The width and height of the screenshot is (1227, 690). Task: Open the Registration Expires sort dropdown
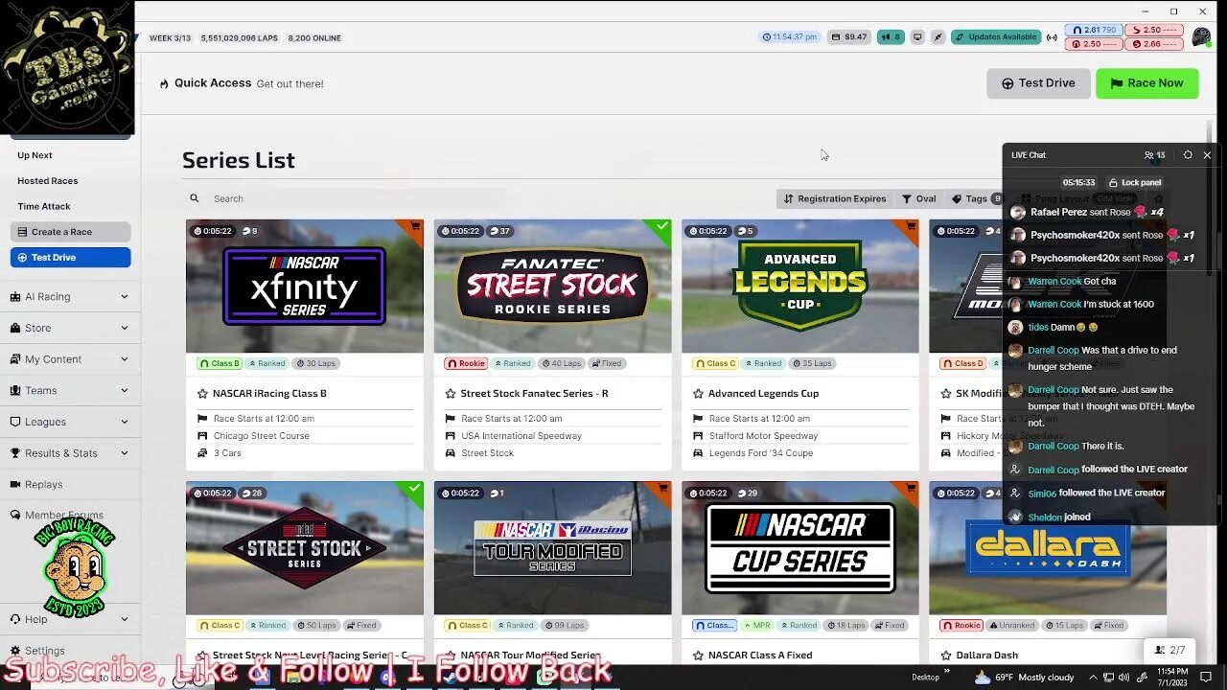coord(835,198)
